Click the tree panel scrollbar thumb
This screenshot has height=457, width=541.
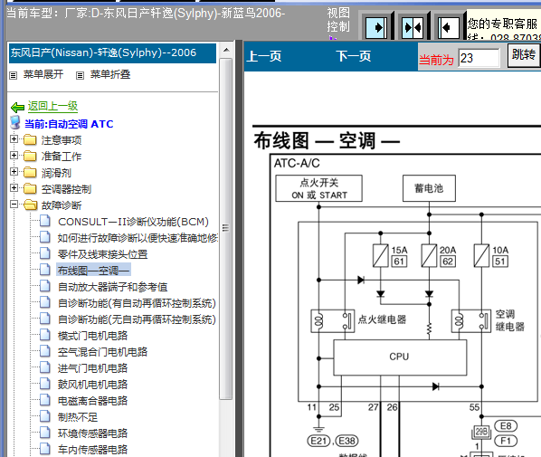point(226,229)
